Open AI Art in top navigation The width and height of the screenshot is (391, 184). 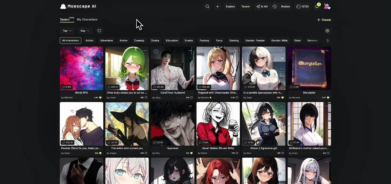262,6
